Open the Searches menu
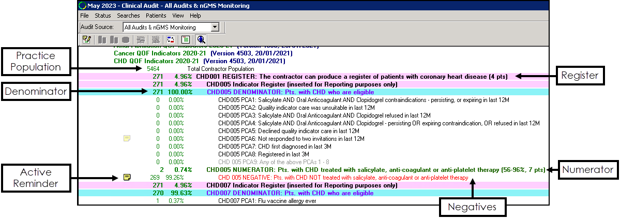The image size is (620, 218). [x=128, y=16]
